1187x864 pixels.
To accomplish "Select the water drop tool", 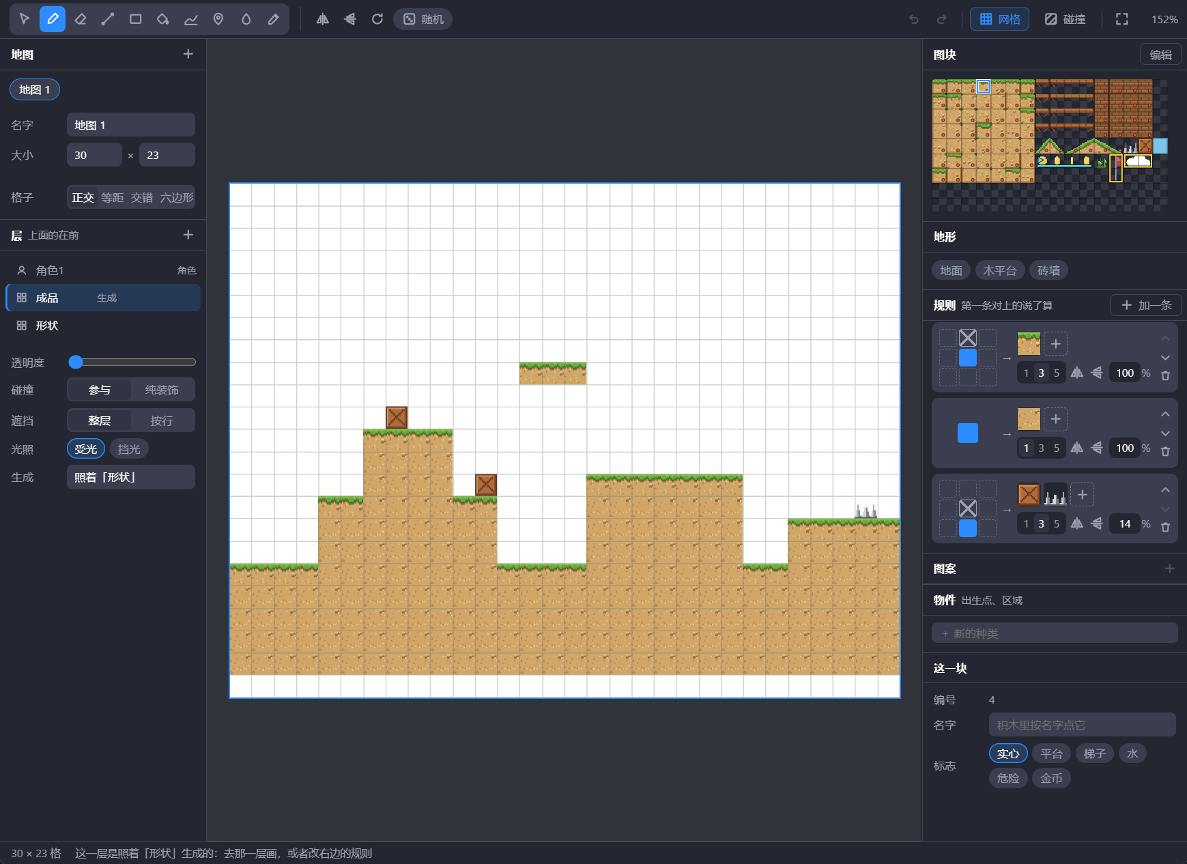I will [246, 19].
